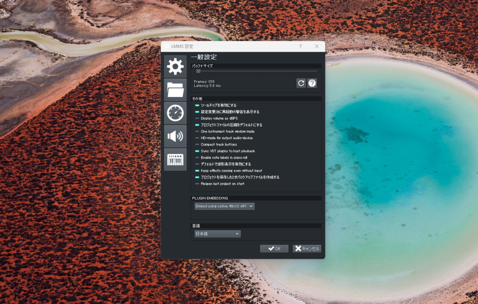Image resolution: width=478 pixels, height=304 pixels.
Task: Open the general settings gear tab
Action: coord(175,67)
